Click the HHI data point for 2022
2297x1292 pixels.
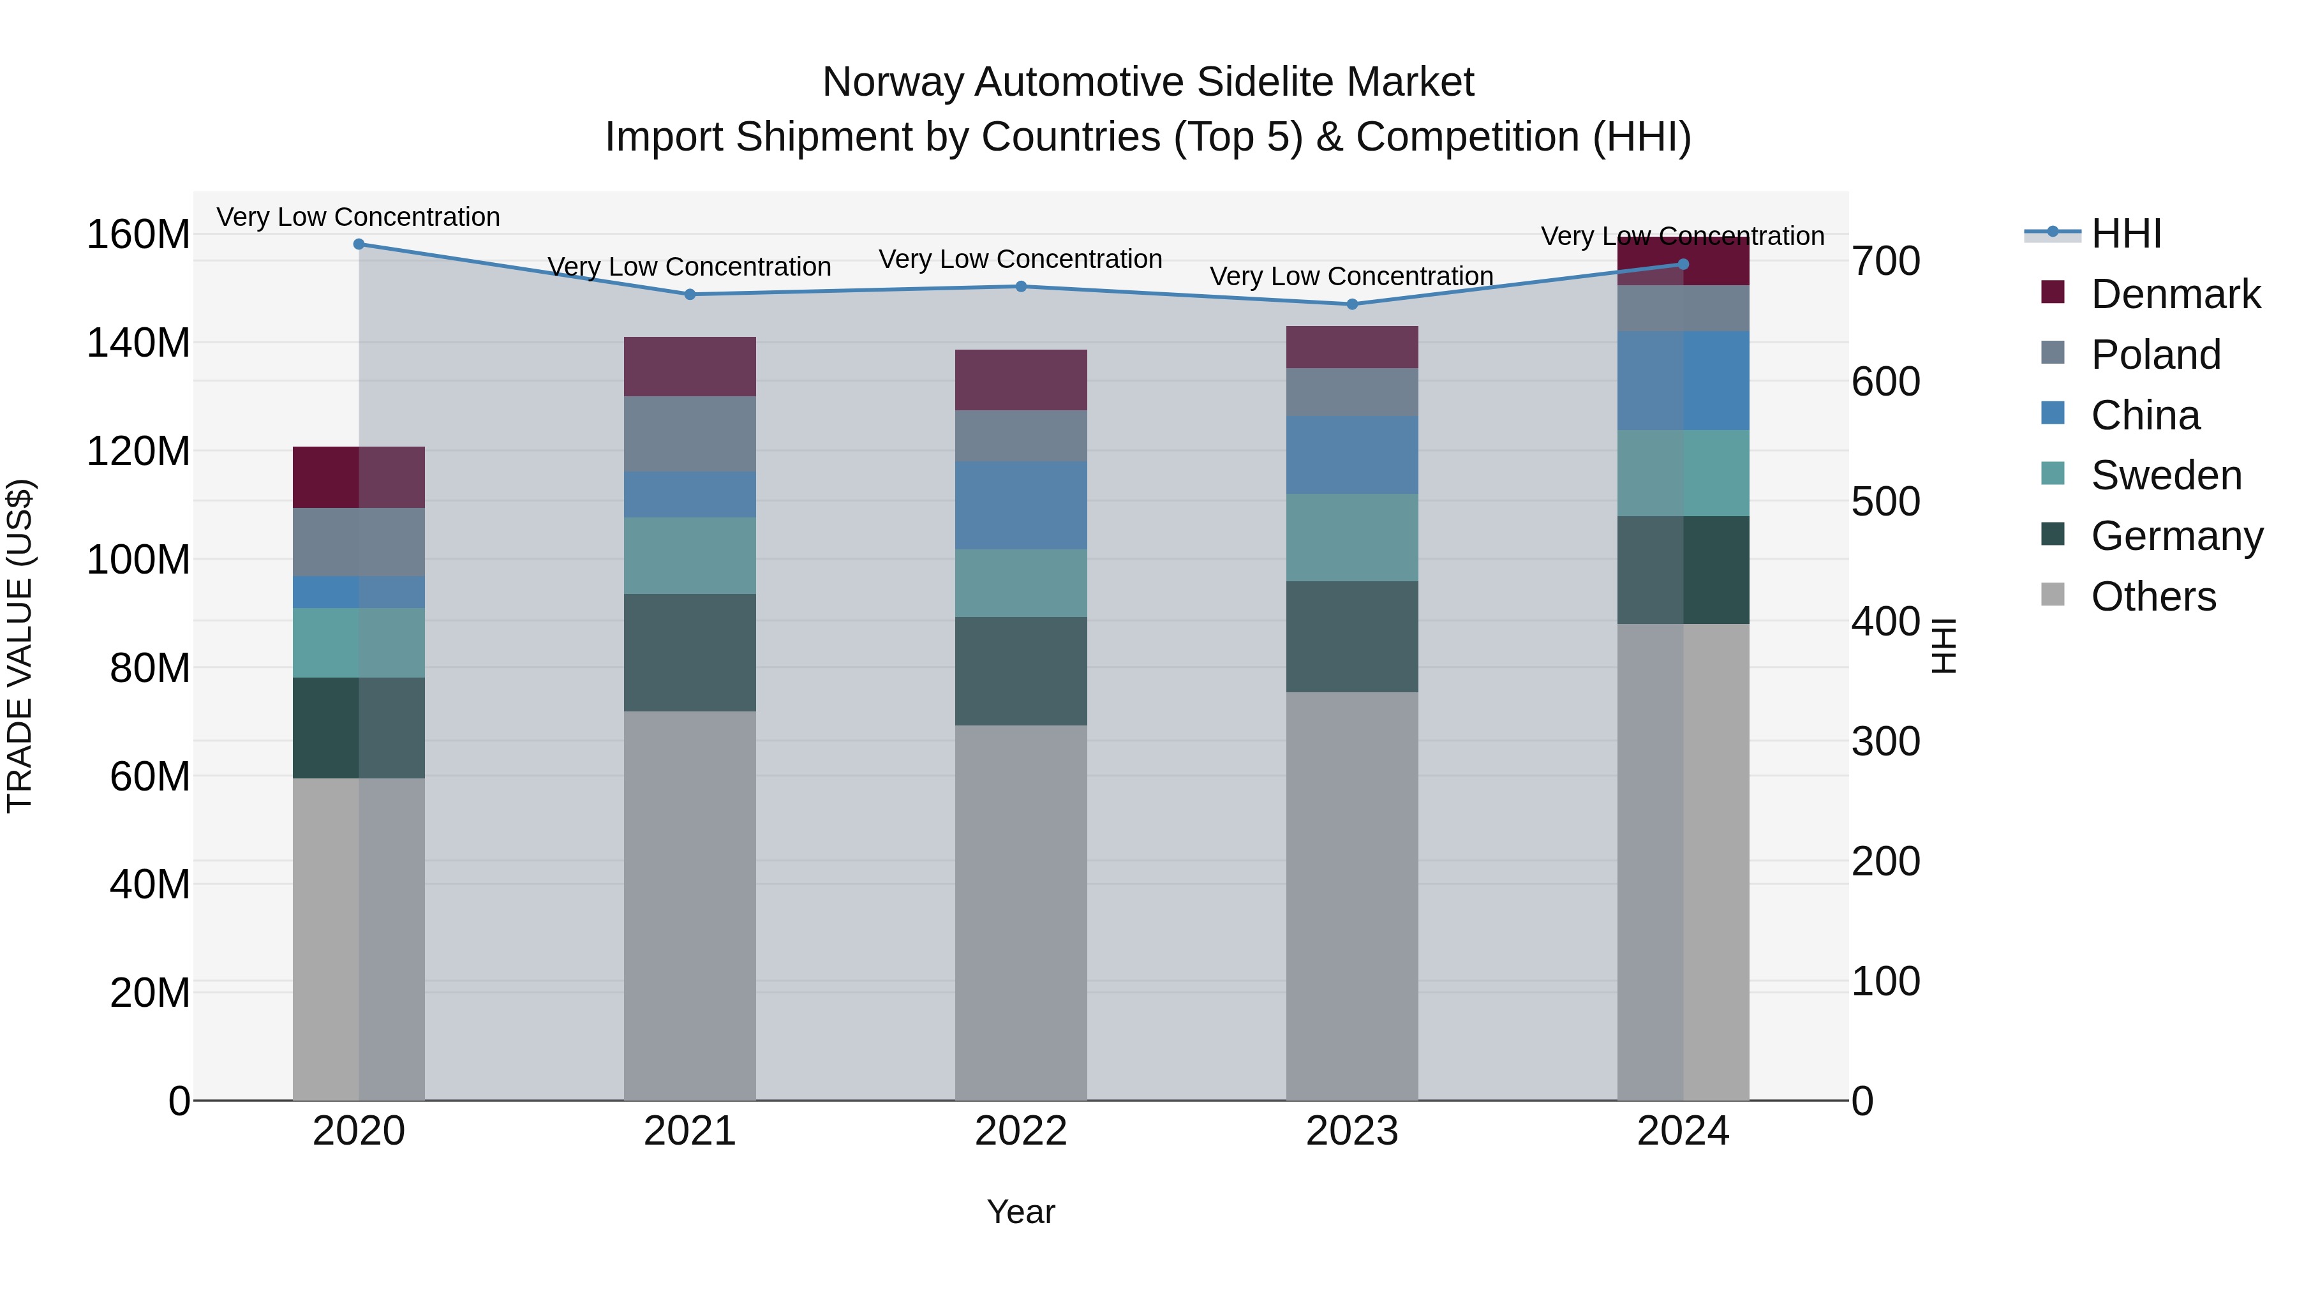click(1021, 286)
